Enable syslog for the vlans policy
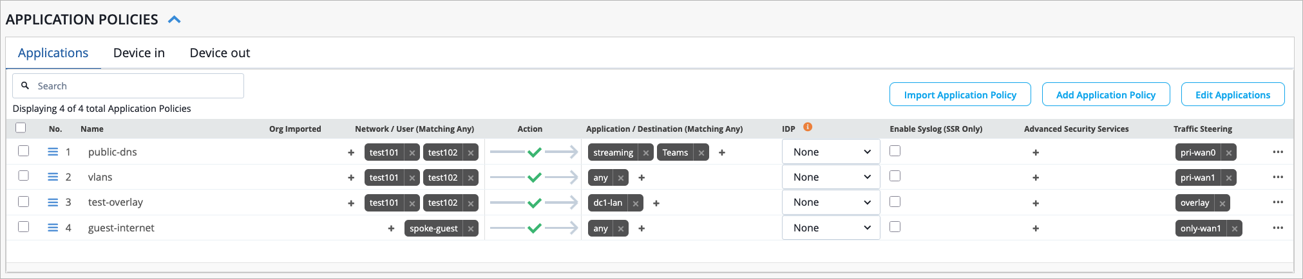Screen dimensions: 1303x279 [895, 176]
